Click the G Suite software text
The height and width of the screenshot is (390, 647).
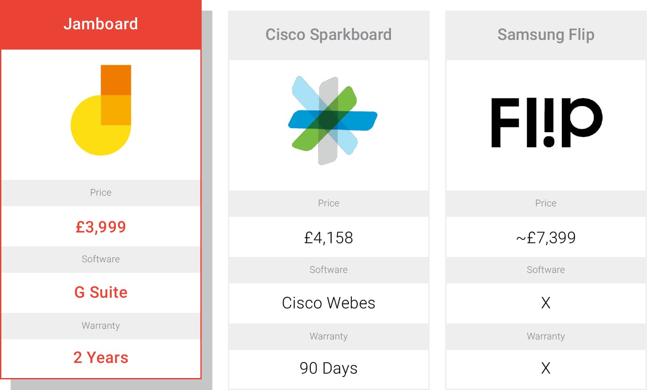(101, 292)
